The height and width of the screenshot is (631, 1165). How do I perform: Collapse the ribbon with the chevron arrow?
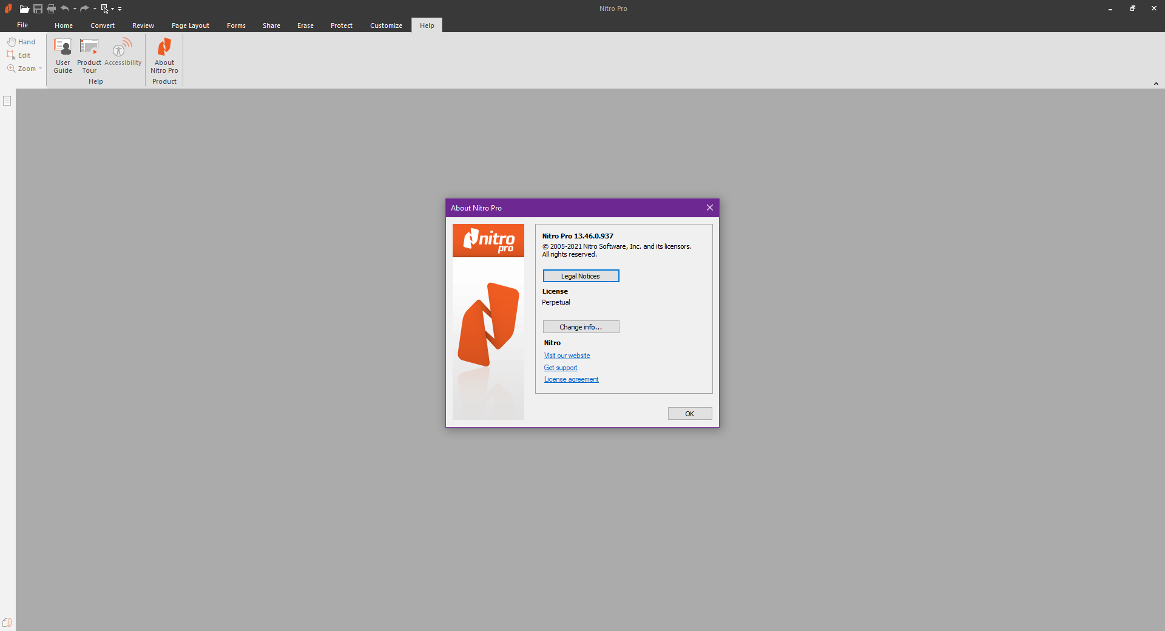[1156, 84]
